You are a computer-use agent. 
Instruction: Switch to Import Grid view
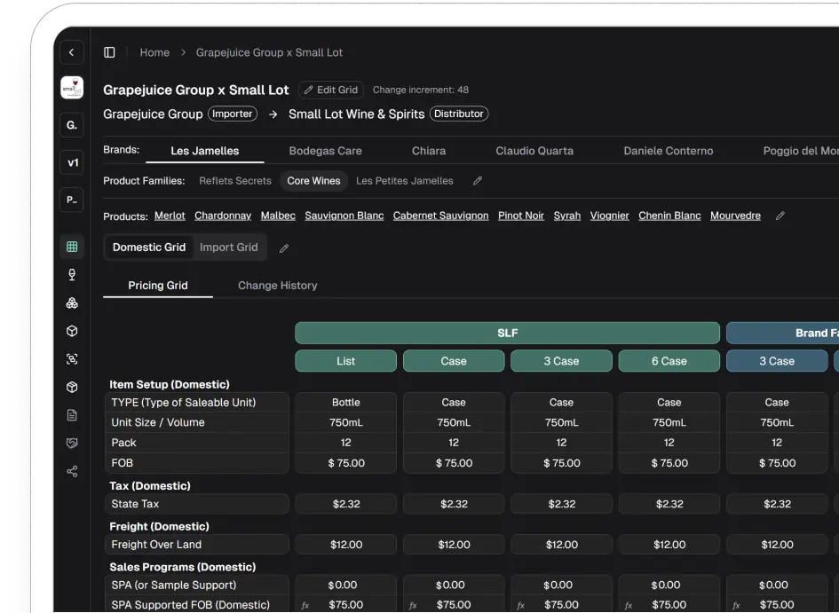click(x=229, y=247)
